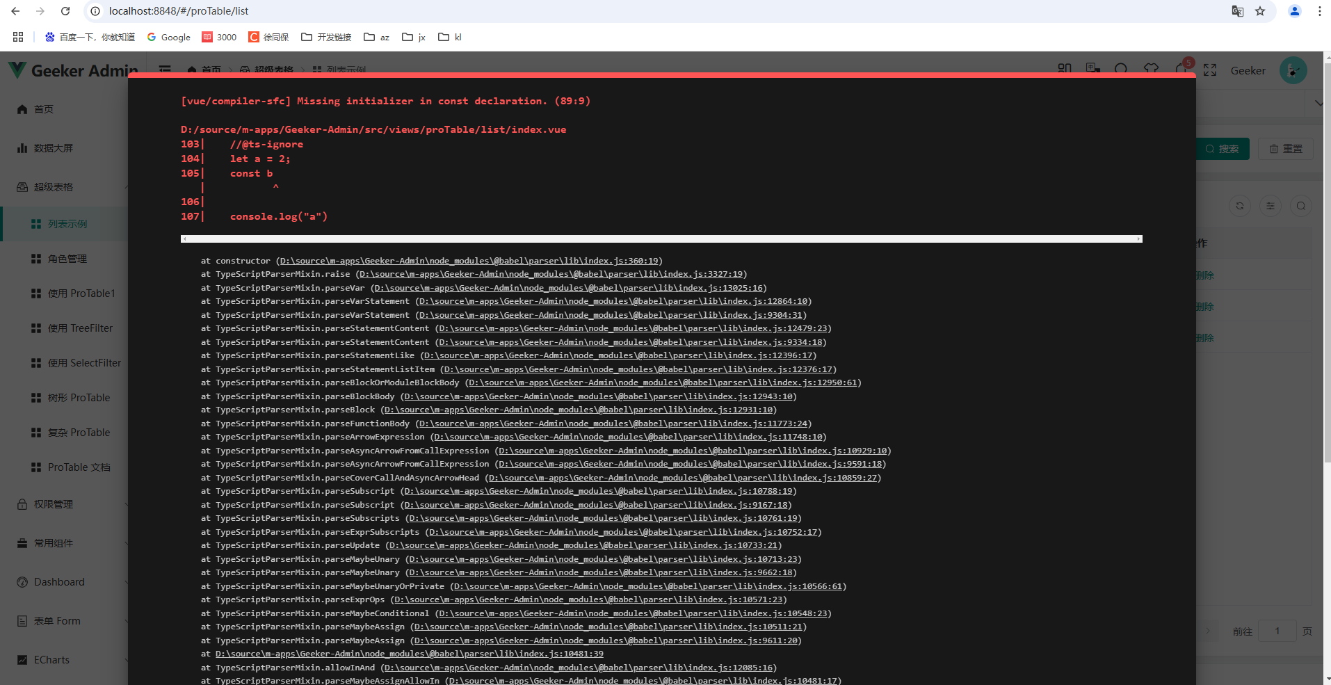Image resolution: width=1331 pixels, height=685 pixels.
Task: Click the browser forward arrow
Action: pyautogui.click(x=40, y=11)
